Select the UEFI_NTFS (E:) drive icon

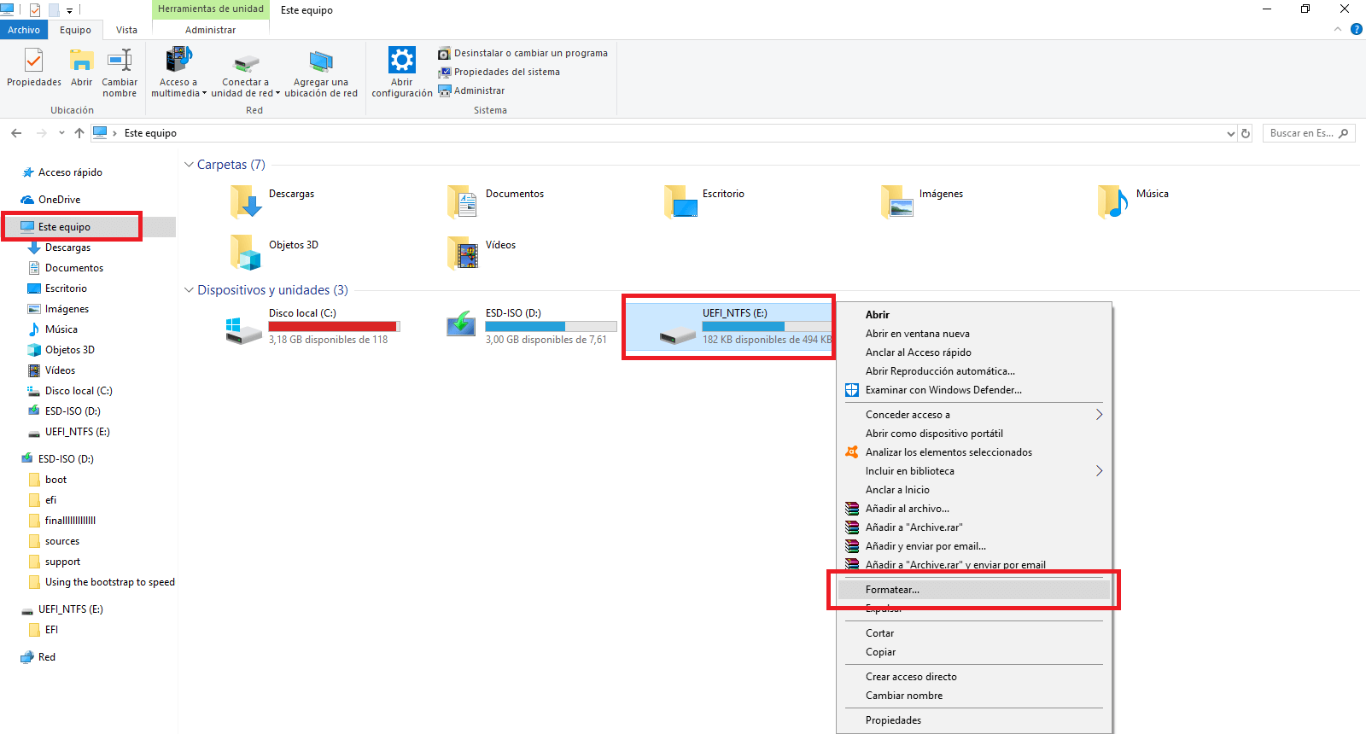(678, 335)
